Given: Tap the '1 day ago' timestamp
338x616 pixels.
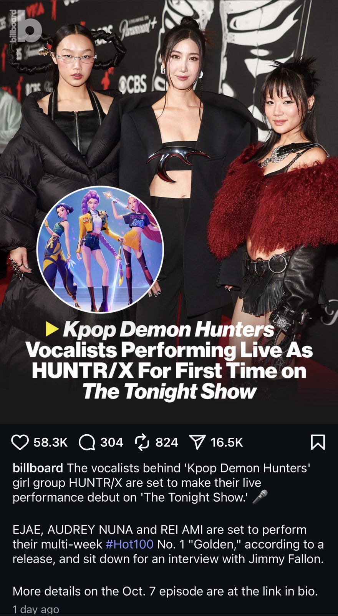Looking at the screenshot, I should click(x=36, y=609).
